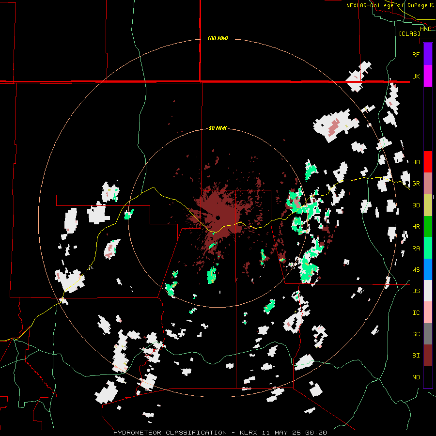Click the 50 NMI range ring label
The width and height of the screenshot is (436, 436).
point(218,128)
